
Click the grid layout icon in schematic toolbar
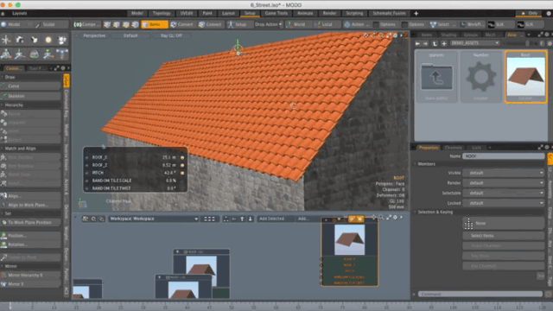[209, 219]
